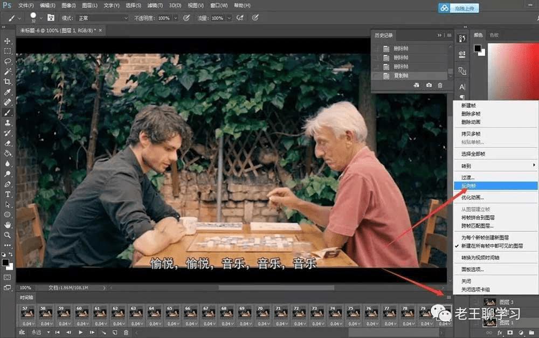Play the frame animation
The width and height of the screenshot is (539, 338).
pyautogui.click(x=80, y=333)
